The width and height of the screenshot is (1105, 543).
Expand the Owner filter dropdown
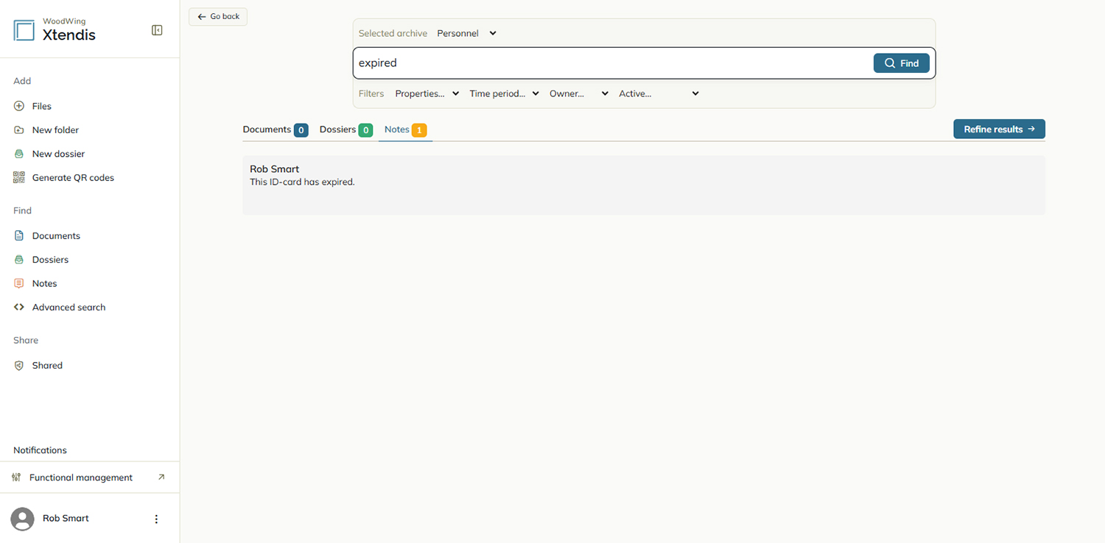(579, 93)
